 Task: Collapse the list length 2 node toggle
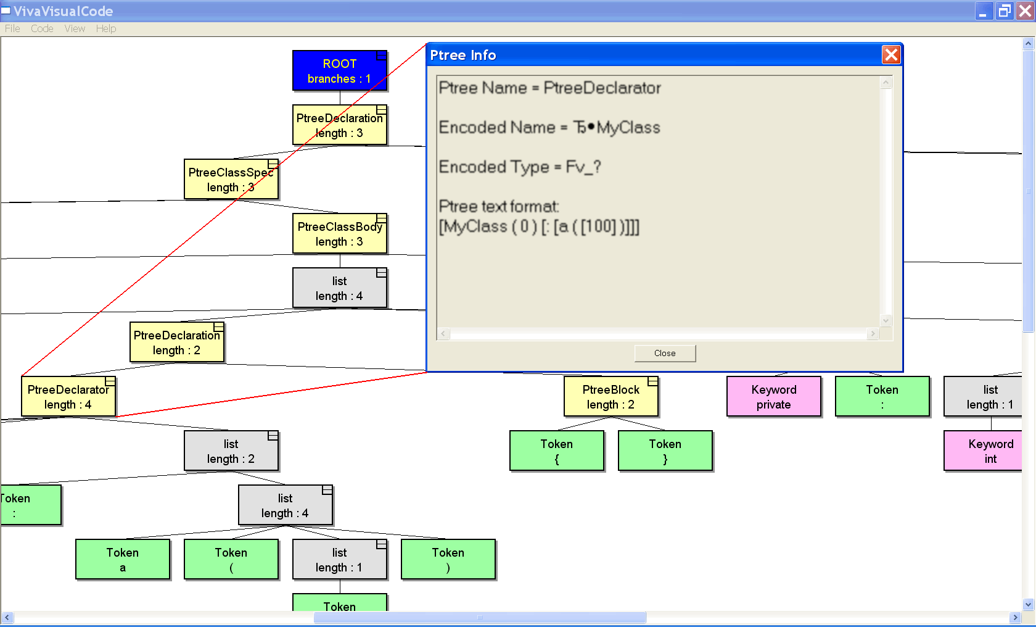[273, 436]
